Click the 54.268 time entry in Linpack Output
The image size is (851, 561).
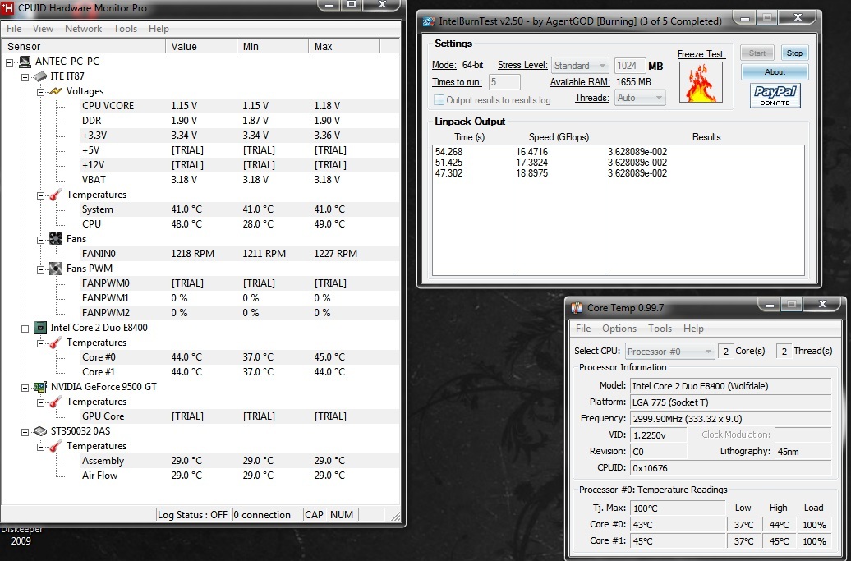point(448,152)
